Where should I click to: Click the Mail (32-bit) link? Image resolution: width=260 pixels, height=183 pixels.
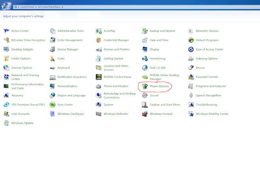tap(158, 68)
